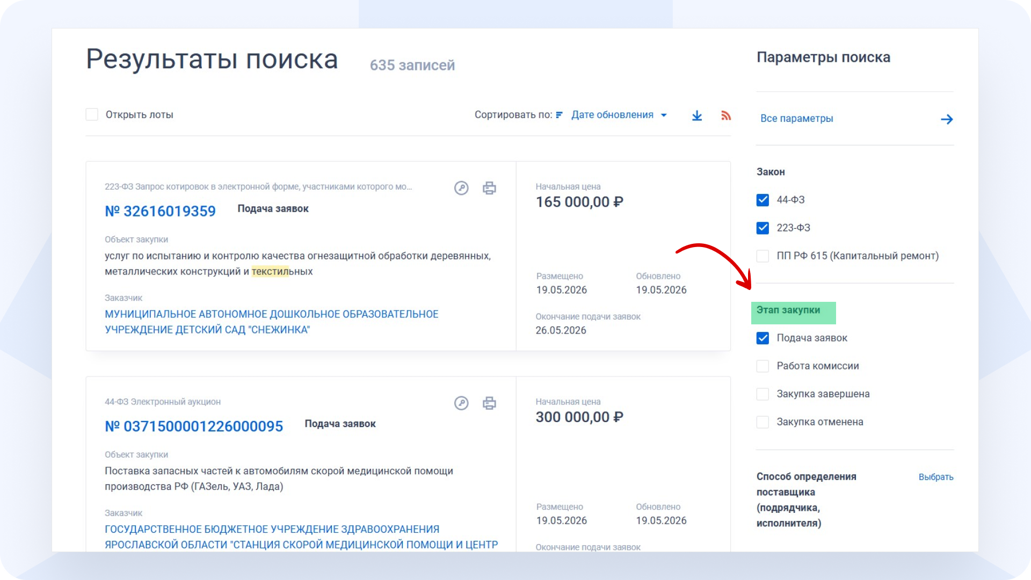Viewport: 1031px width, 580px height.
Task: Click the 26.05.2026 application deadline date
Action: pyautogui.click(x=561, y=331)
